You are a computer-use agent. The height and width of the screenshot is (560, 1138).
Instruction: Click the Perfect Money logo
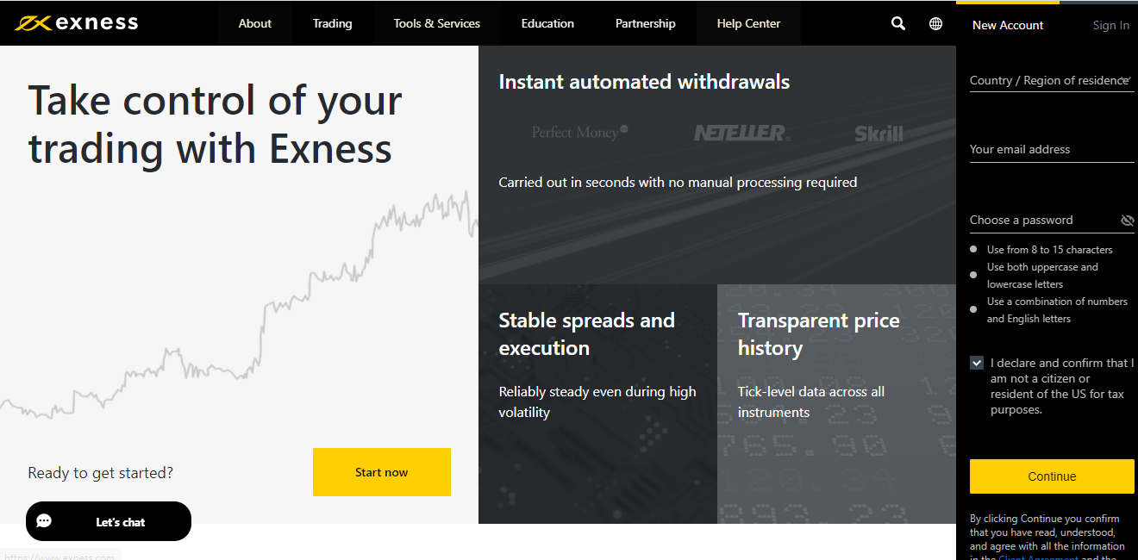coord(579,133)
